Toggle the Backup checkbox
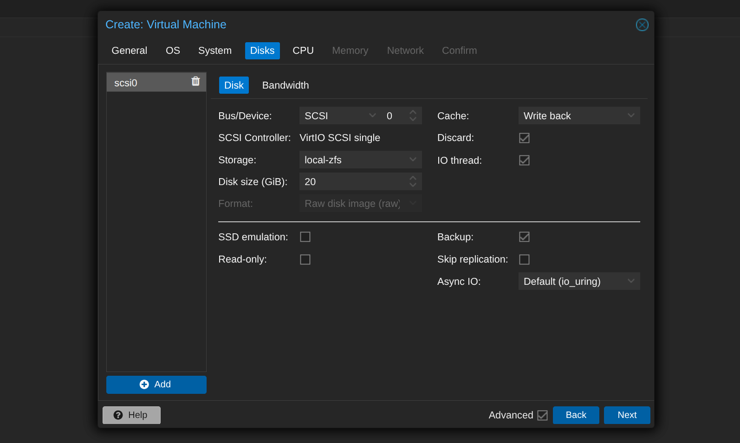Screen dimensions: 740x443 point(524,237)
